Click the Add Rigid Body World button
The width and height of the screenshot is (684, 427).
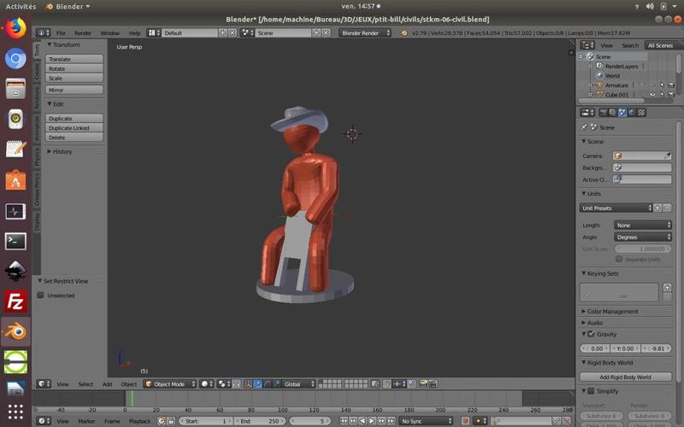(625, 377)
